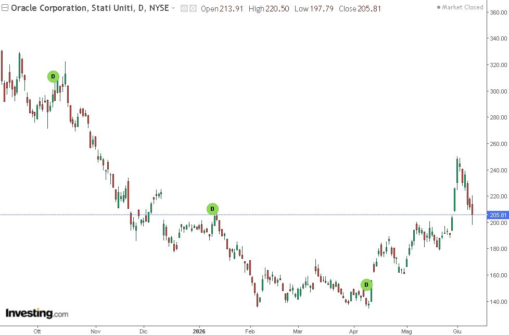Click the High 220.50 value

tap(269, 9)
